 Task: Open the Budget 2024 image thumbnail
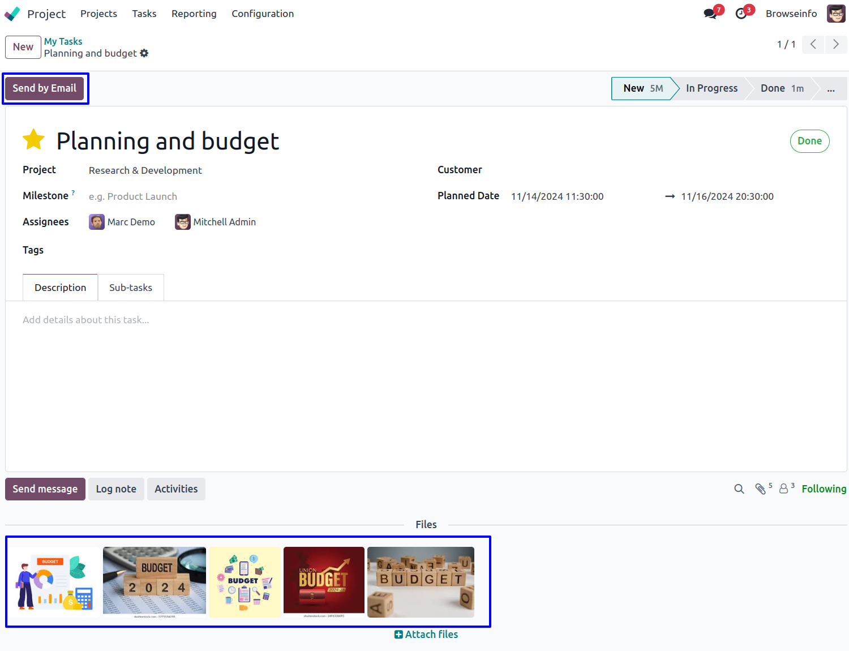(155, 581)
